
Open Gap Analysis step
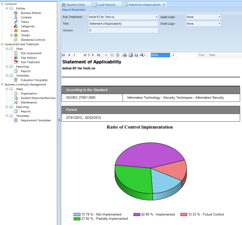(x=29, y=57)
